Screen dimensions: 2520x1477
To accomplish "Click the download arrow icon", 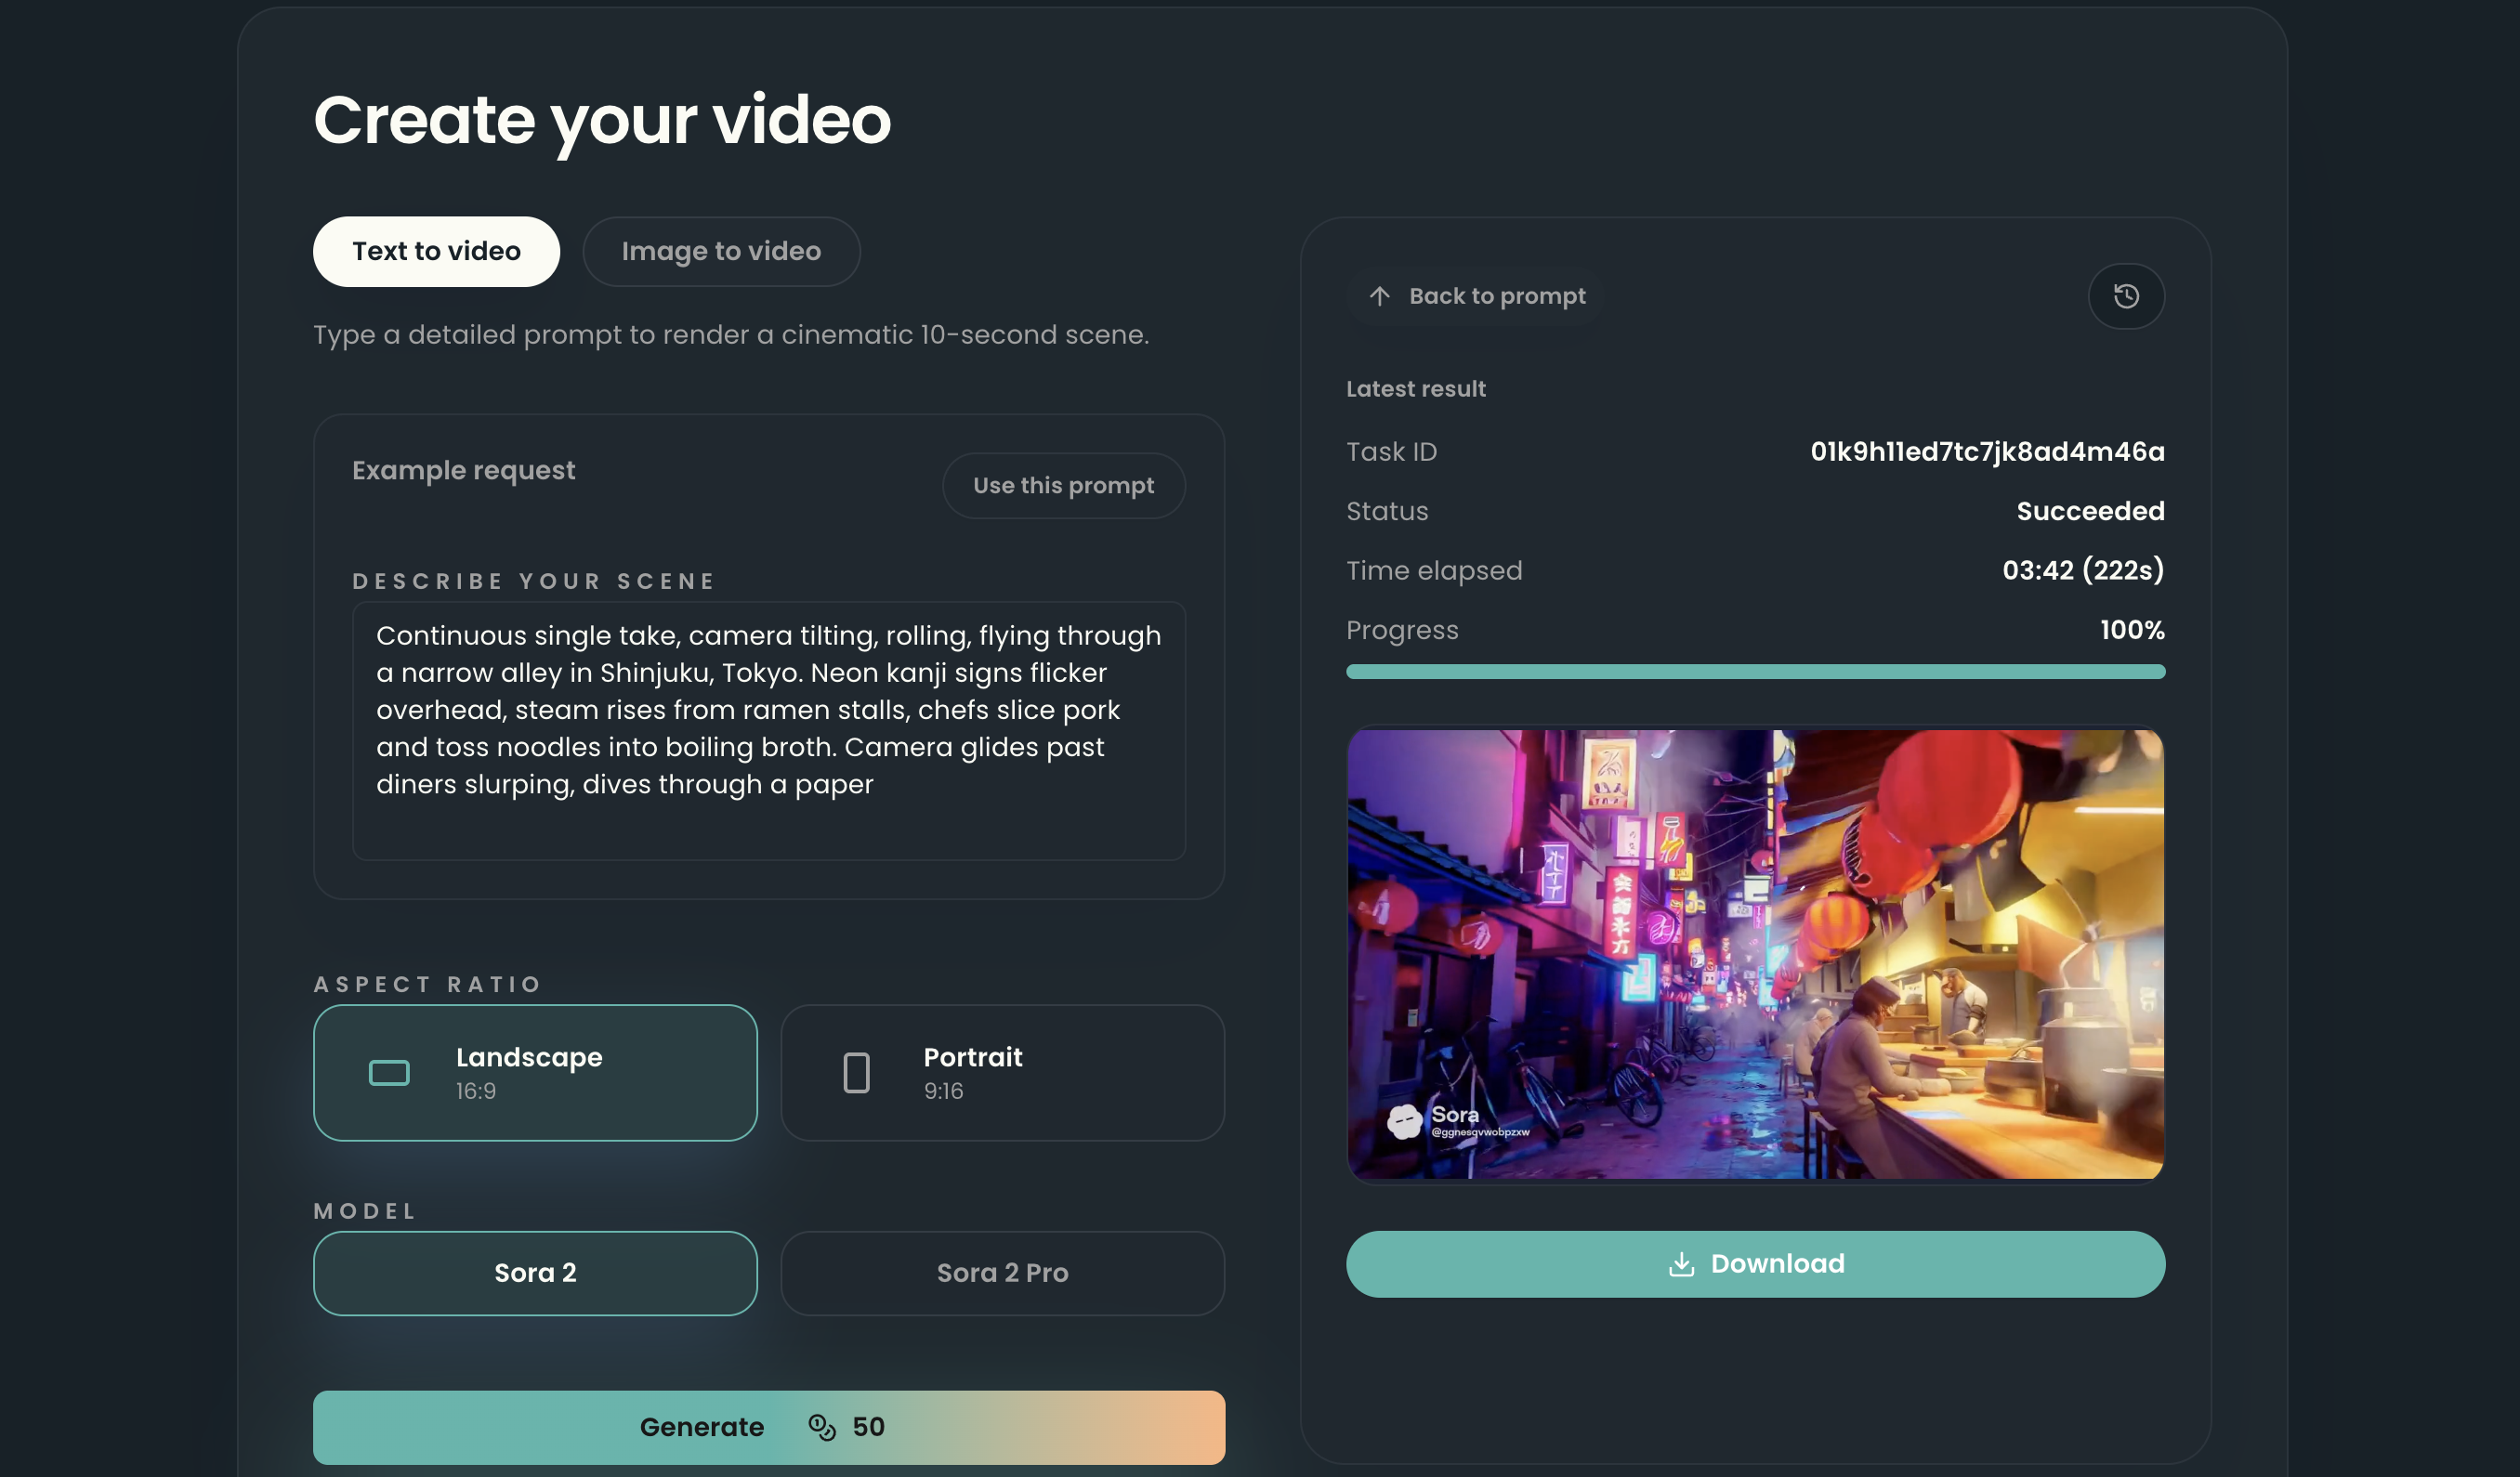I will [1681, 1264].
